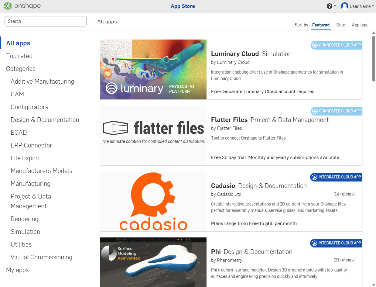
Task: Sort apps by App type
Action: (x=360, y=25)
